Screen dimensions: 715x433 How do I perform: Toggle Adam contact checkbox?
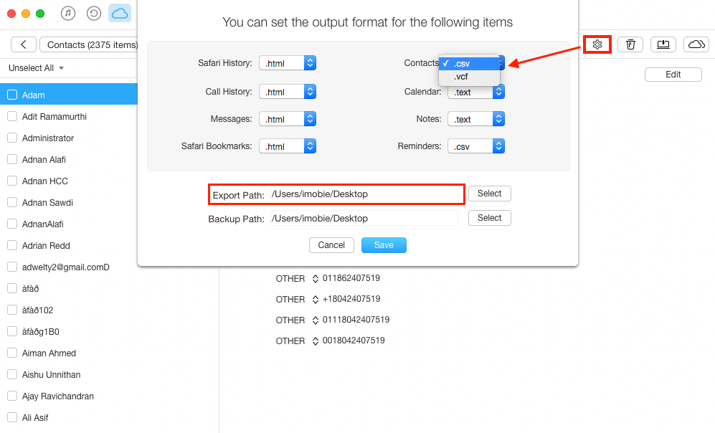tap(12, 95)
